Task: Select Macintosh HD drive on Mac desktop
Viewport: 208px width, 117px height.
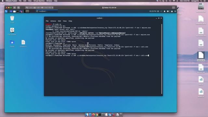Action: [x=201, y=8]
